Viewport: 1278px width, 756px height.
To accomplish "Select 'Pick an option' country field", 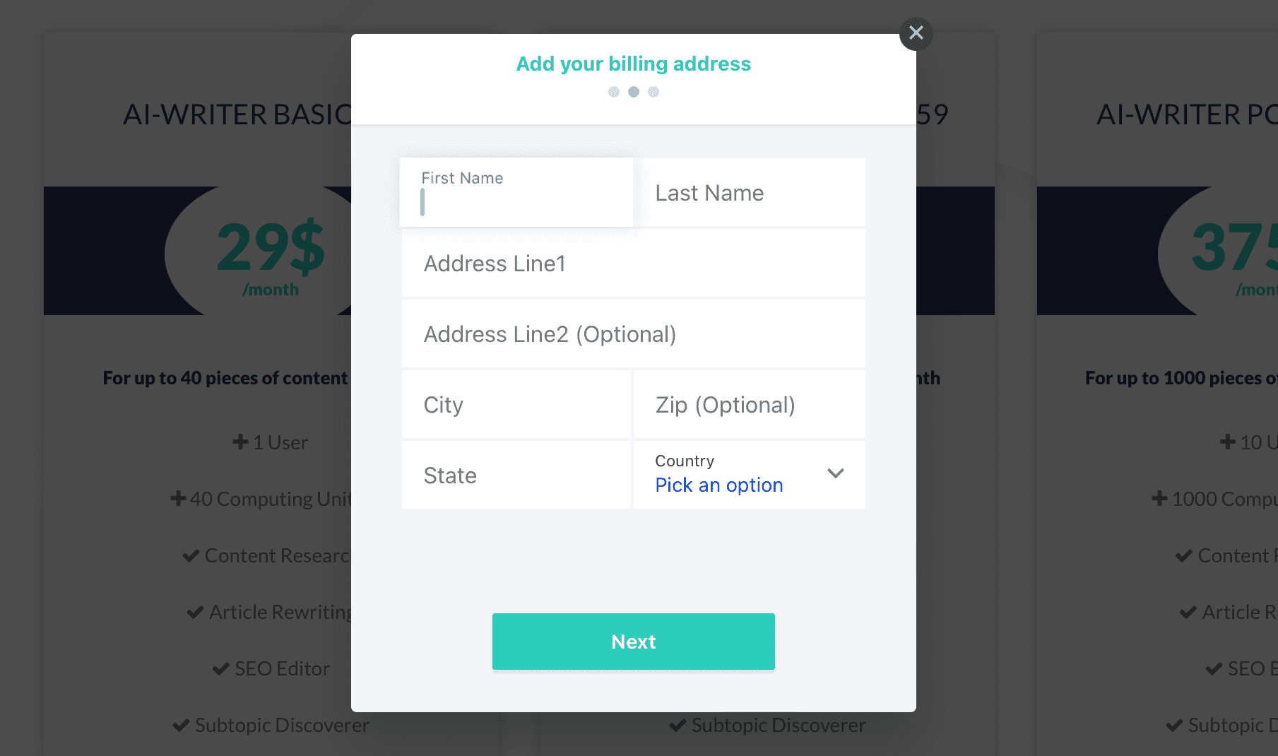I will pos(719,485).
